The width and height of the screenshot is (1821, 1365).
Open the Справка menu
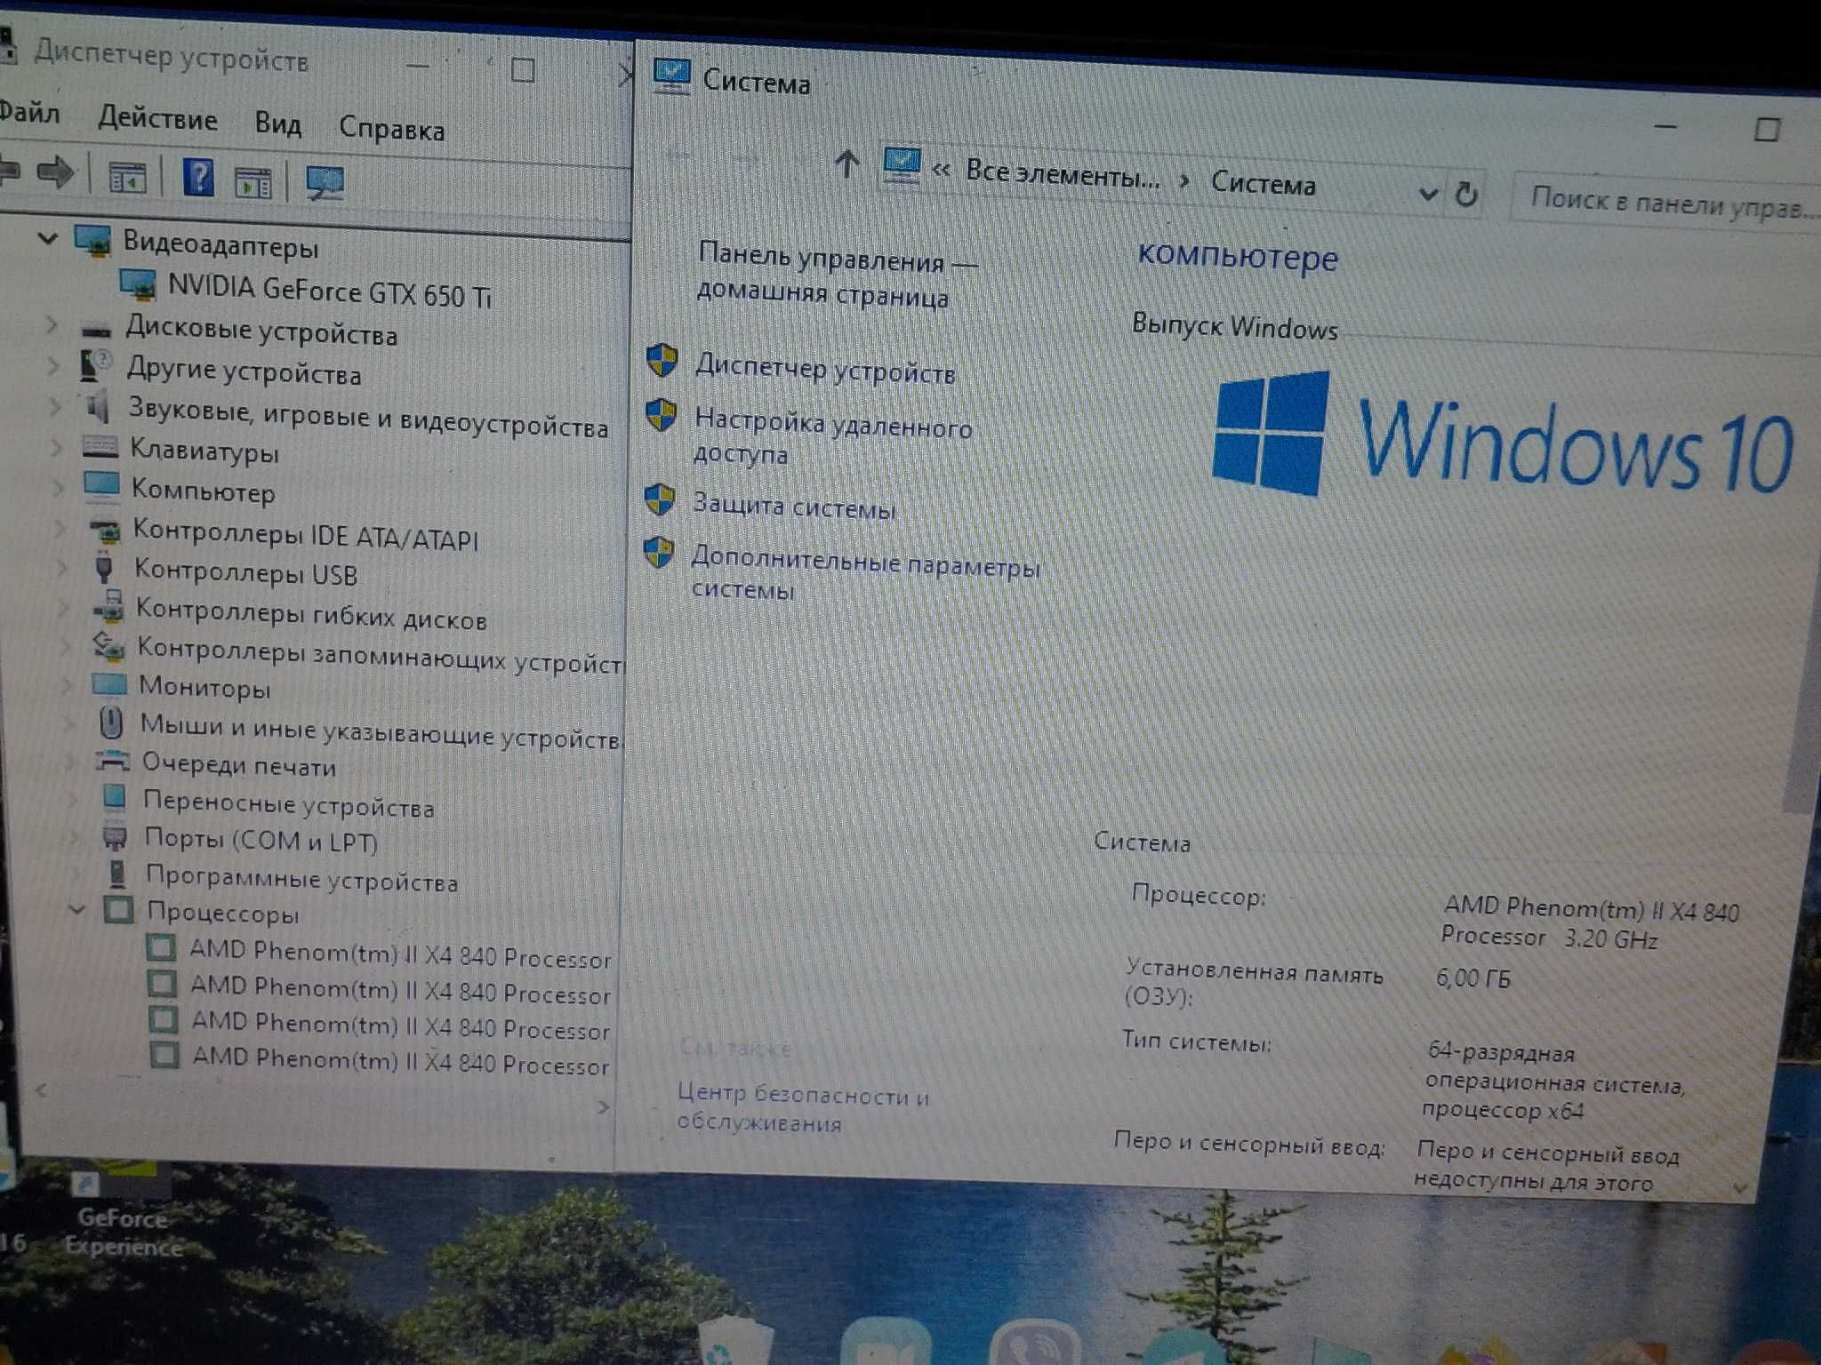pos(391,129)
